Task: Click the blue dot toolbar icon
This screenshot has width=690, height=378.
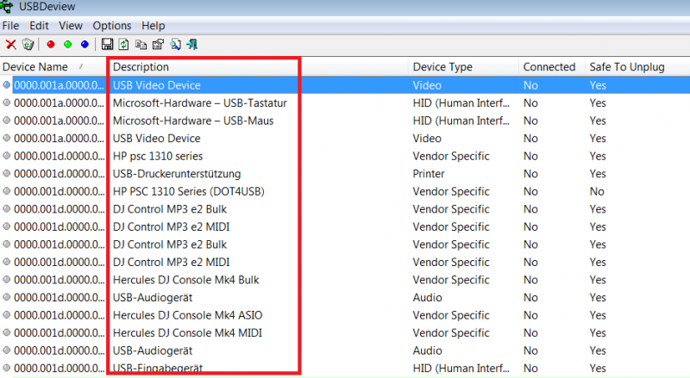Action: tap(84, 44)
